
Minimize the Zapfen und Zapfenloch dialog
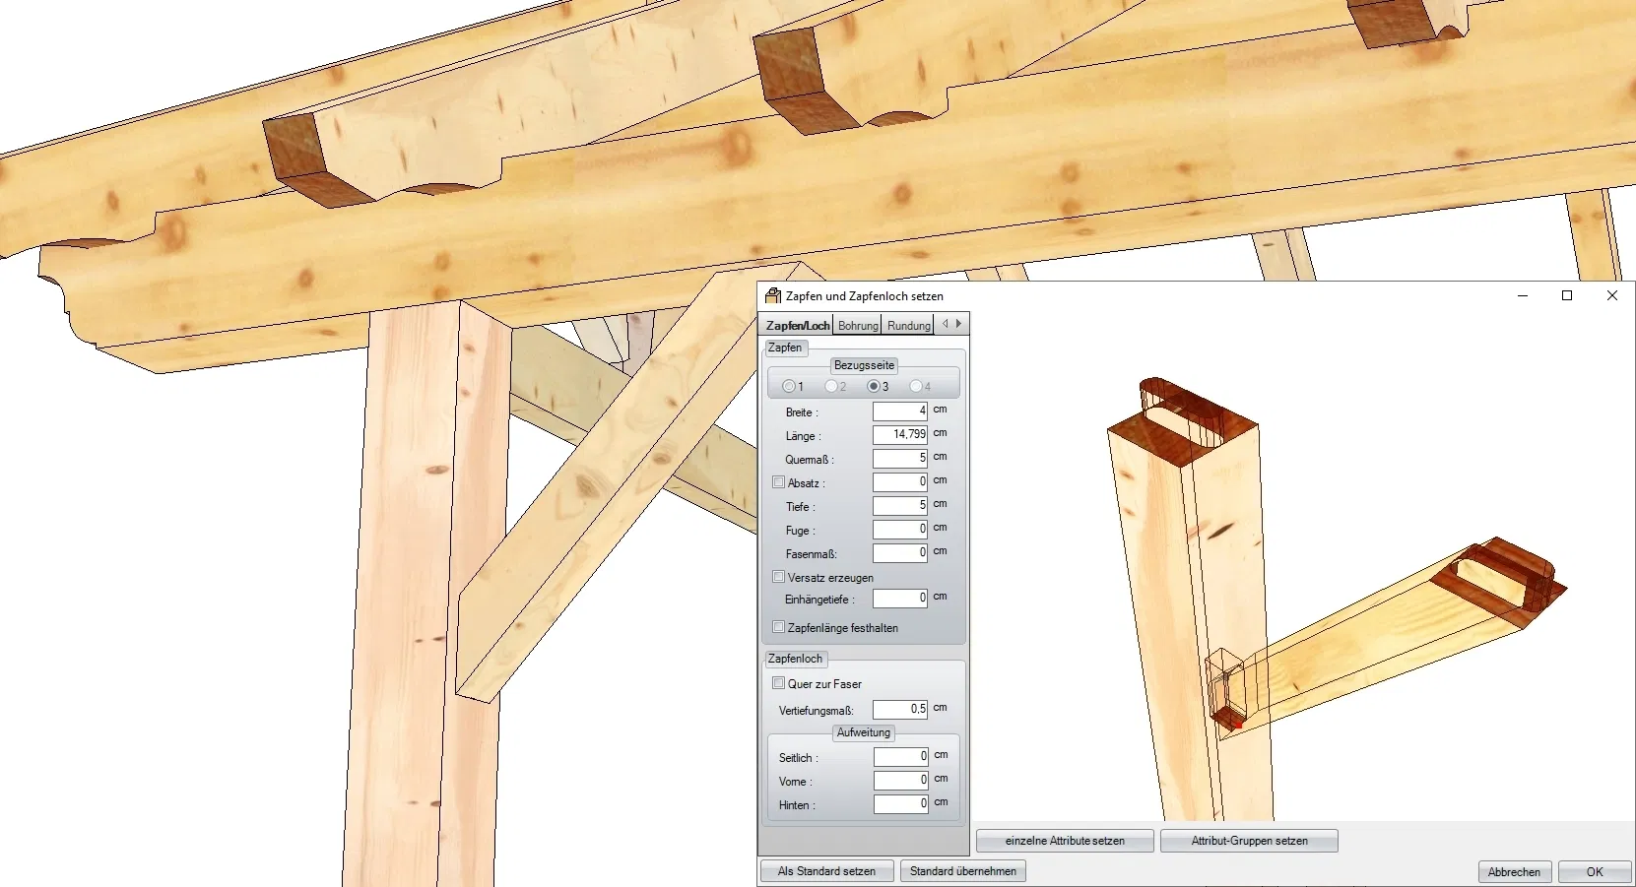pyautogui.click(x=1523, y=295)
